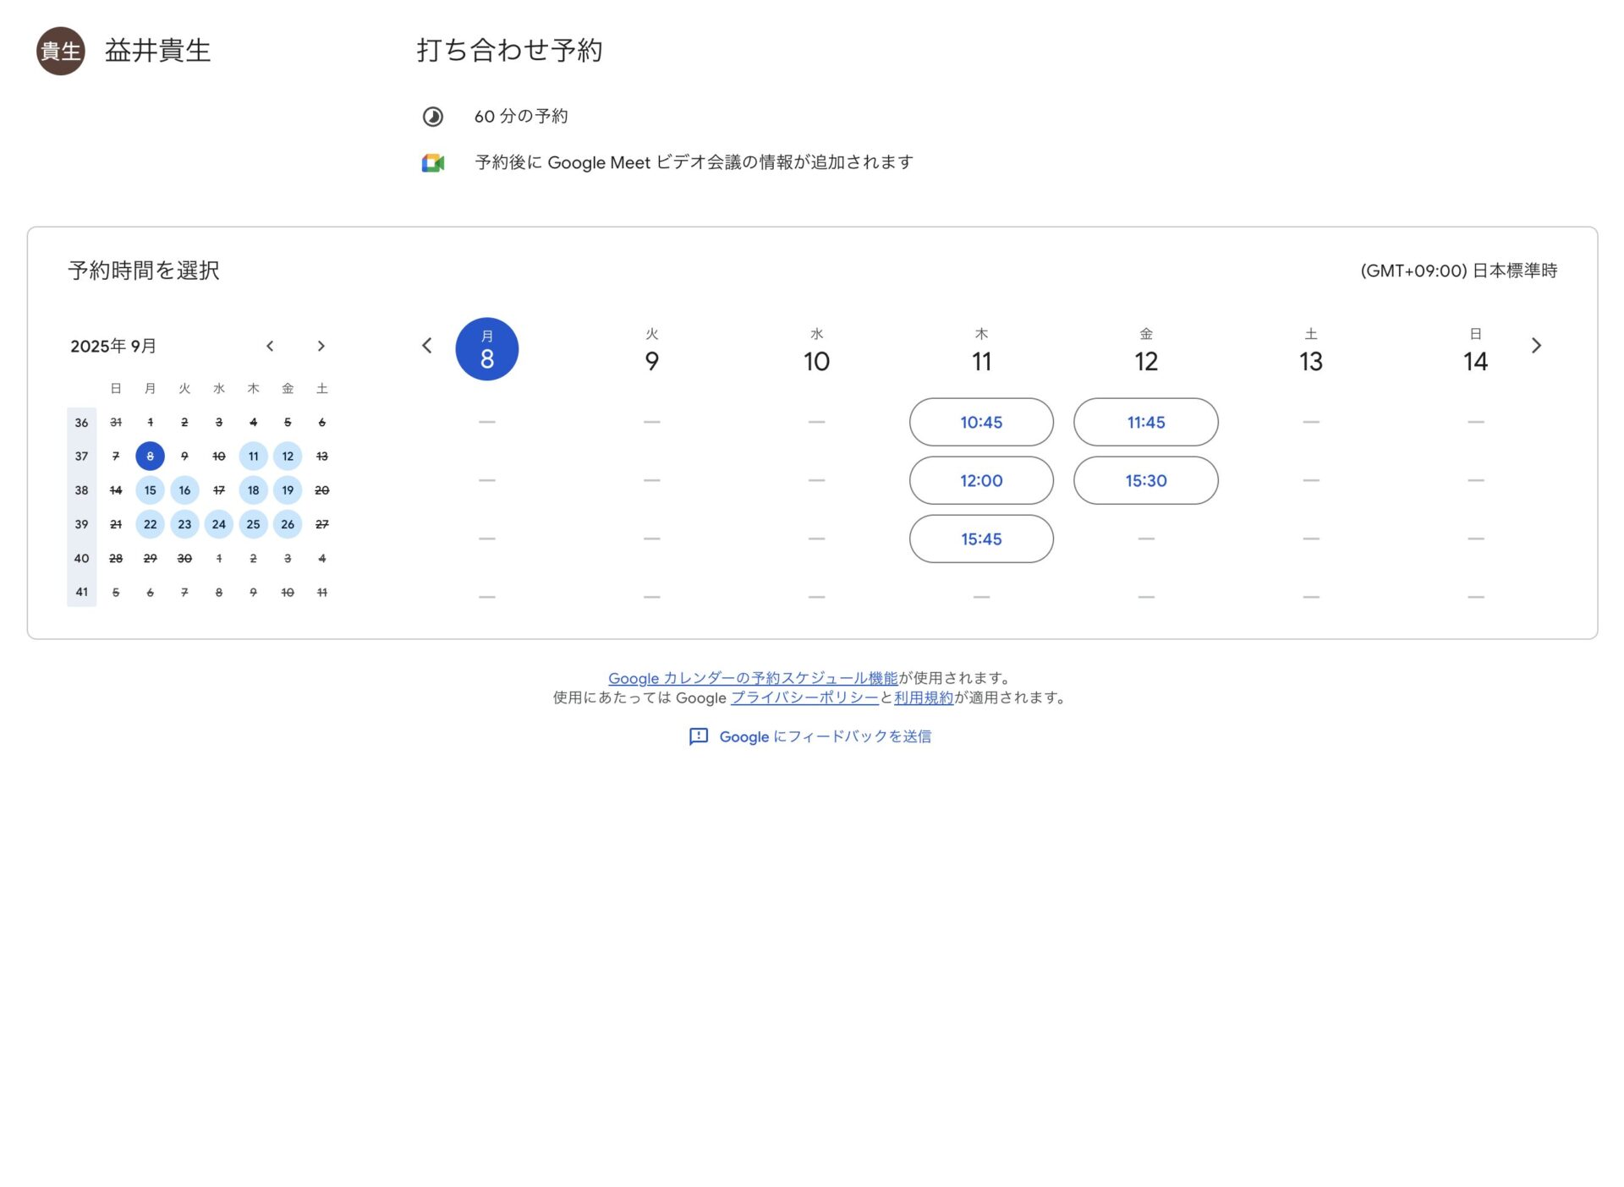The image size is (1624, 1187).
Task: Open the Google カレンダーの予約スケジュール機能 link
Action: click(753, 677)
